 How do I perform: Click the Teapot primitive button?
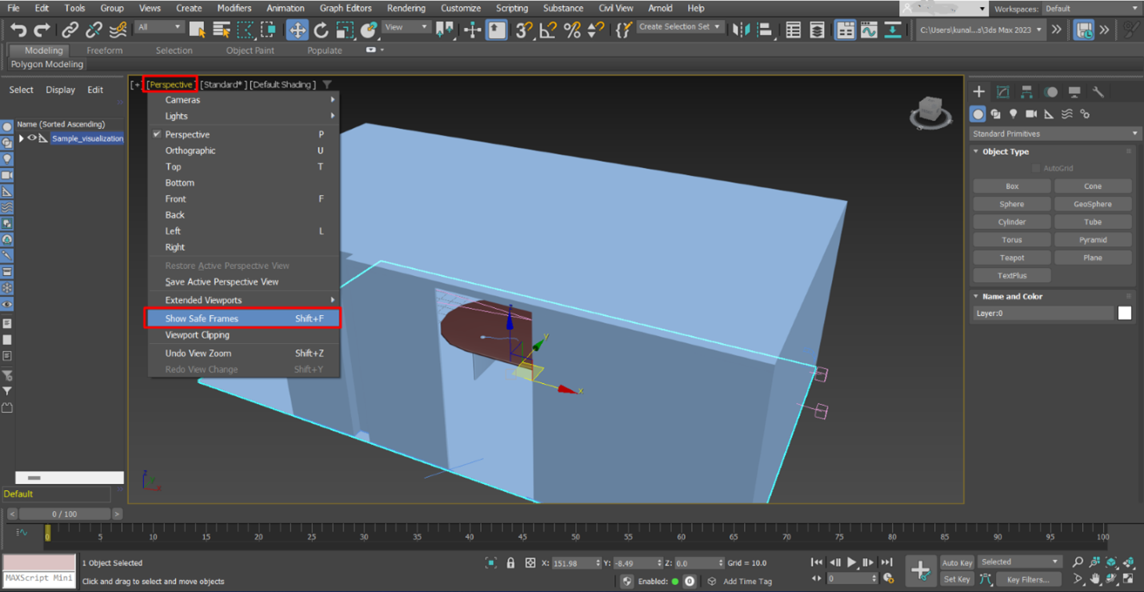point(1011,257)
